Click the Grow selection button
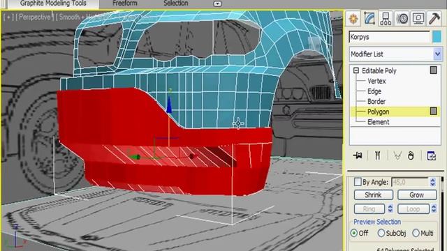 (x=417, y=195)
